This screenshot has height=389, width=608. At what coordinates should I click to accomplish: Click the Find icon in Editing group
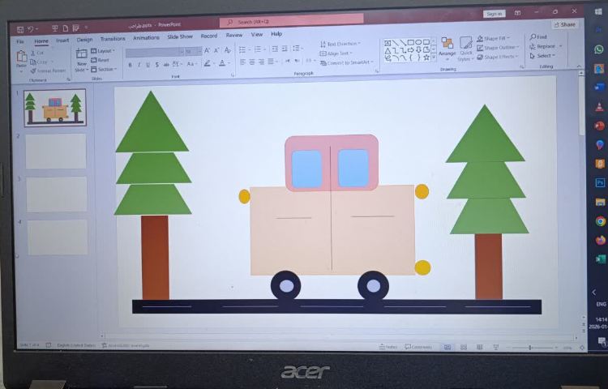[538, 37]
